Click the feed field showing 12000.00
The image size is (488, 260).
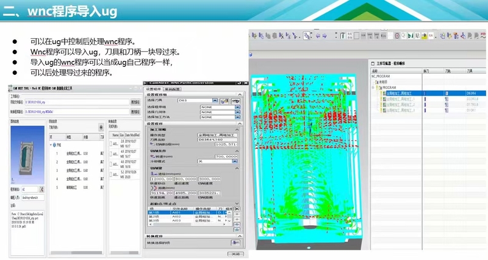coord(162,179)
